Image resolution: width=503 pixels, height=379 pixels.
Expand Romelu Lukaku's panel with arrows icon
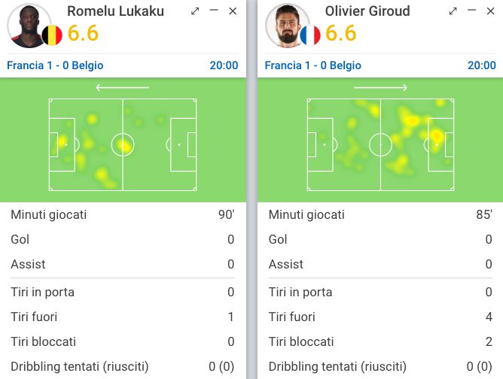tap(195, 11)
